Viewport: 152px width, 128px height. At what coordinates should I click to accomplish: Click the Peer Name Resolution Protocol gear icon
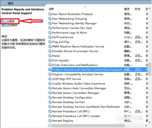pos(50,14)
